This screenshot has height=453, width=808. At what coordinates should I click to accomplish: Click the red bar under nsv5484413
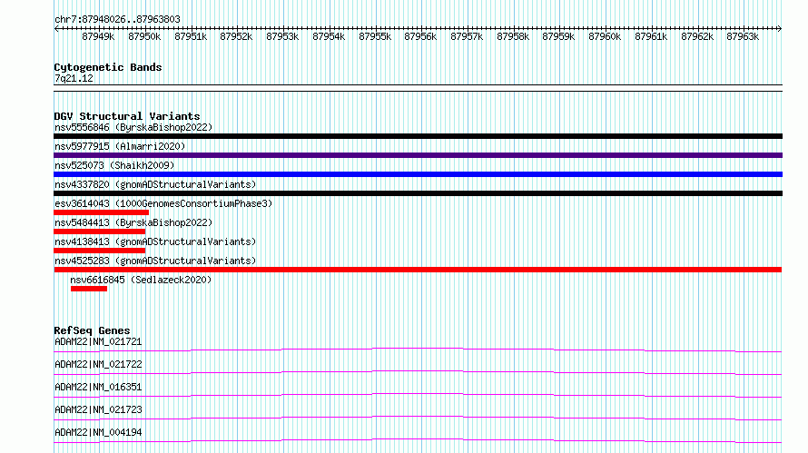tap(100, 231)
